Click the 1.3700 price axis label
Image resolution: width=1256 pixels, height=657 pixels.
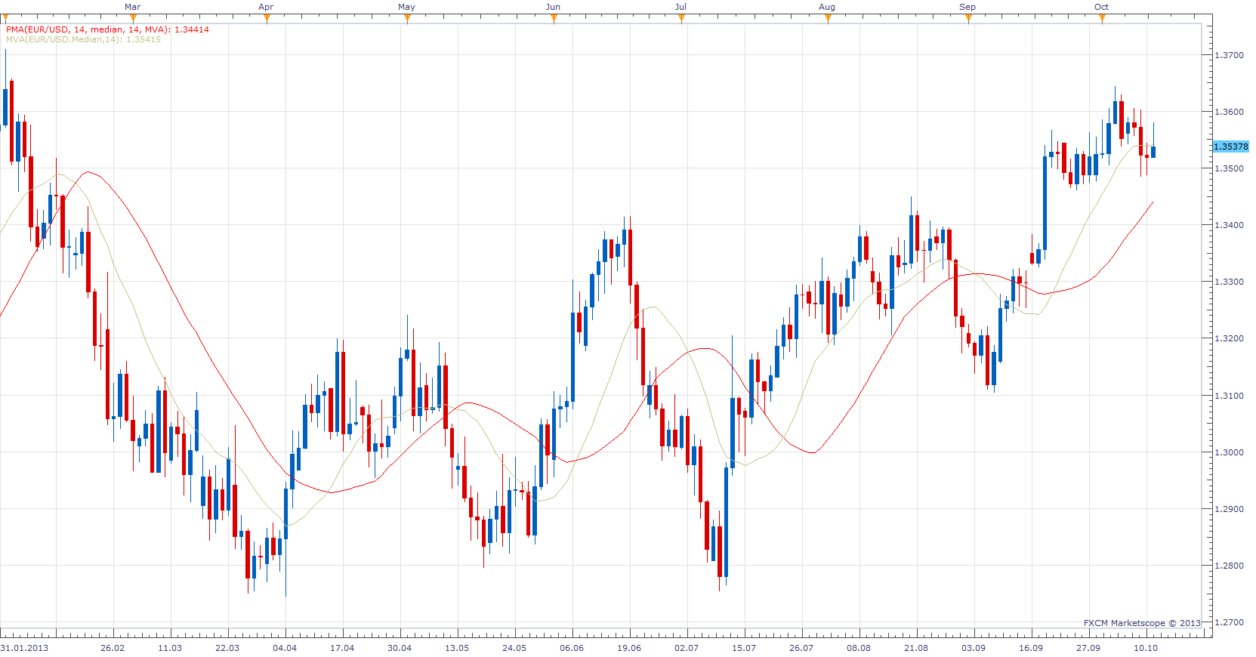1229,55
